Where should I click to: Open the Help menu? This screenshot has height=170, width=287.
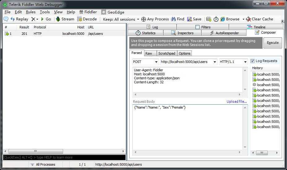click(71, 12)
